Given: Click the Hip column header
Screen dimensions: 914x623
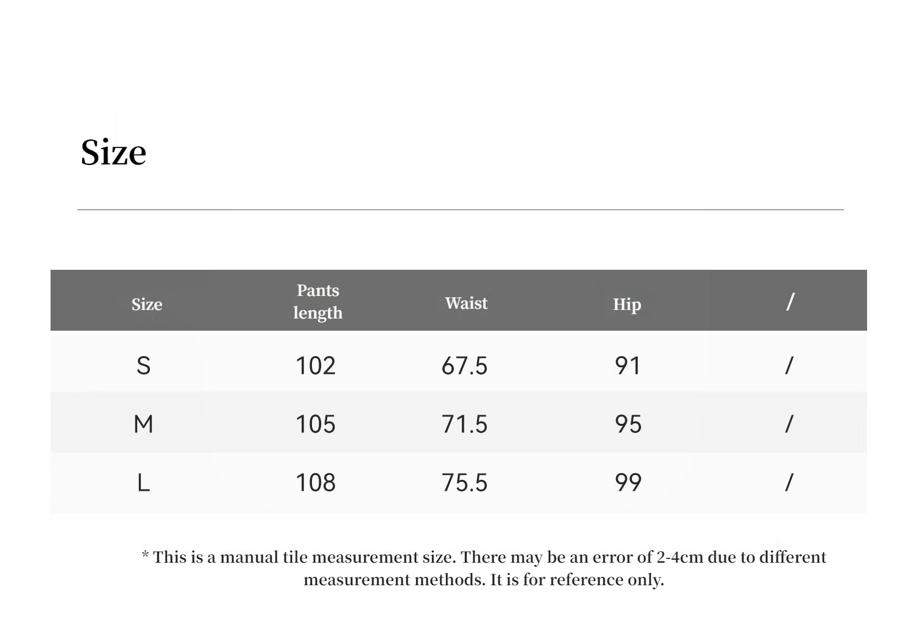Looking at the screenshot, I should click(x=627, y=304).
